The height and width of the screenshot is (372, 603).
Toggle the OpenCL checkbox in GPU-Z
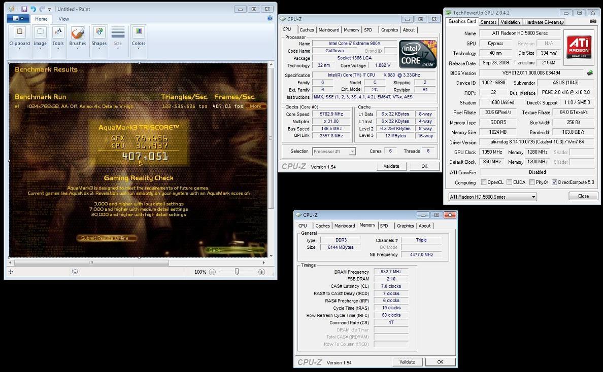[x=483, y=182]
